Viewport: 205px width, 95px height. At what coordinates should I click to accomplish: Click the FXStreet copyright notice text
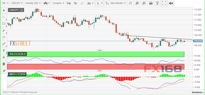pyautogui.click(x=20, y=92)
